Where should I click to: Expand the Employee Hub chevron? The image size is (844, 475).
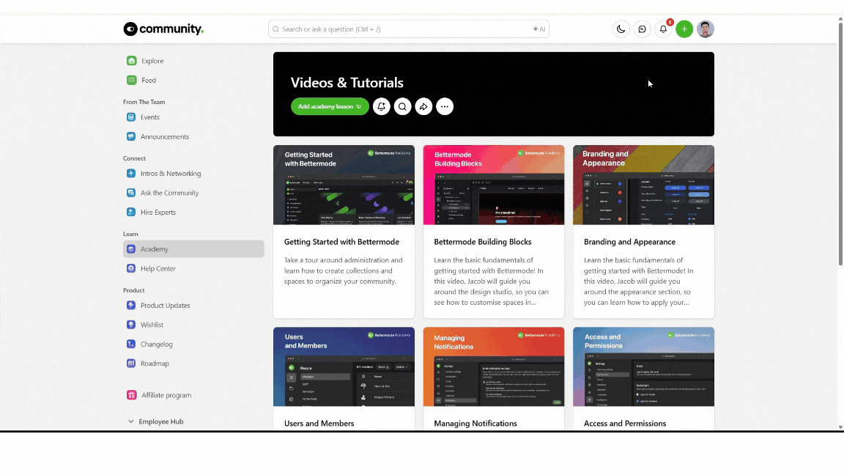[x=131, y=421]
